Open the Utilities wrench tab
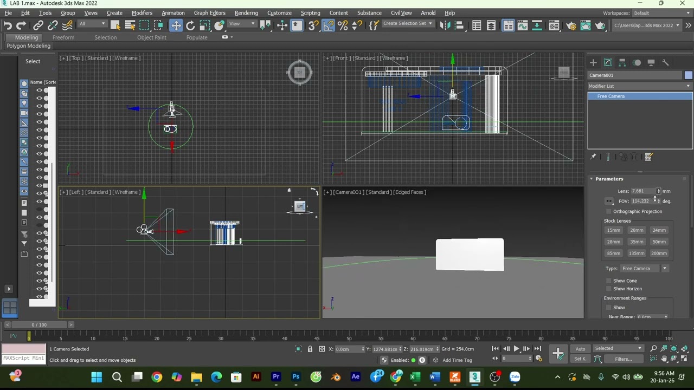Screen dimensions: 694x390 [666, 63]
